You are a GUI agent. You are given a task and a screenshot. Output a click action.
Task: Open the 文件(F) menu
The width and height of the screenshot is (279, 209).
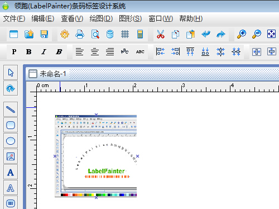pyautogui.click(x=14, y=18)
